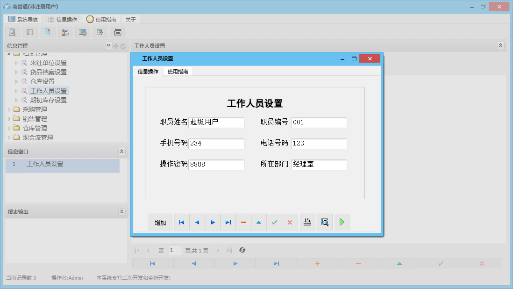Image resolution: width=513 pixels, height=289 pixels.
Task: Click the blue first-record navigation icon in the dialog
Action: (181, 222)
